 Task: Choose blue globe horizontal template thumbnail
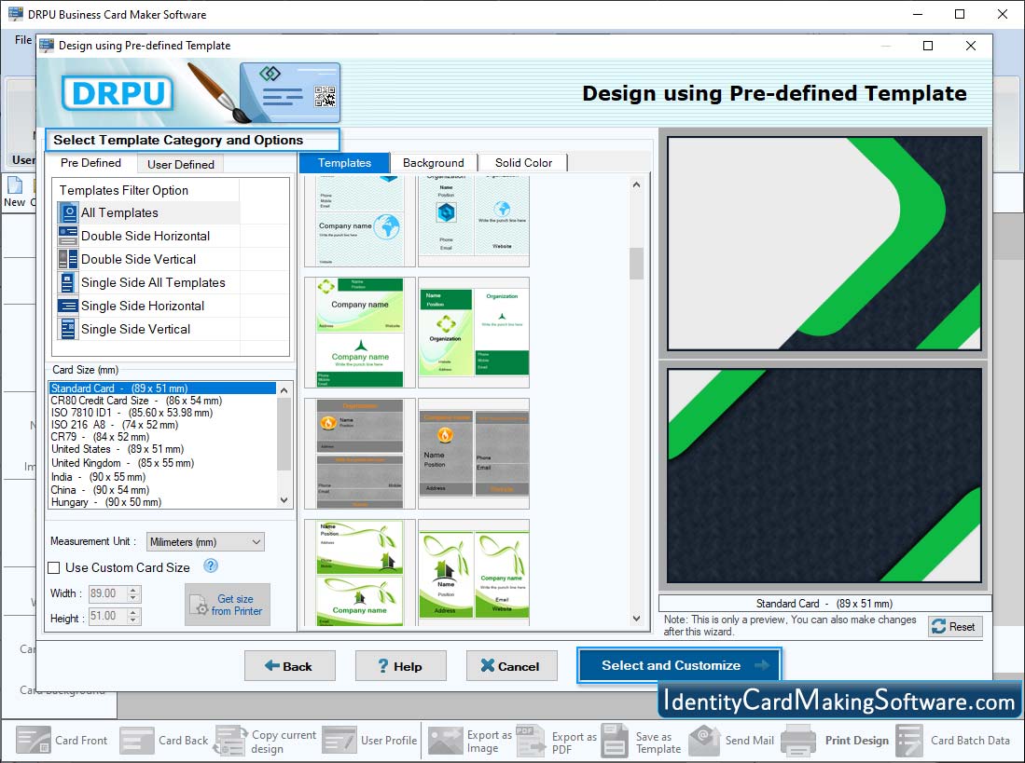359,221
